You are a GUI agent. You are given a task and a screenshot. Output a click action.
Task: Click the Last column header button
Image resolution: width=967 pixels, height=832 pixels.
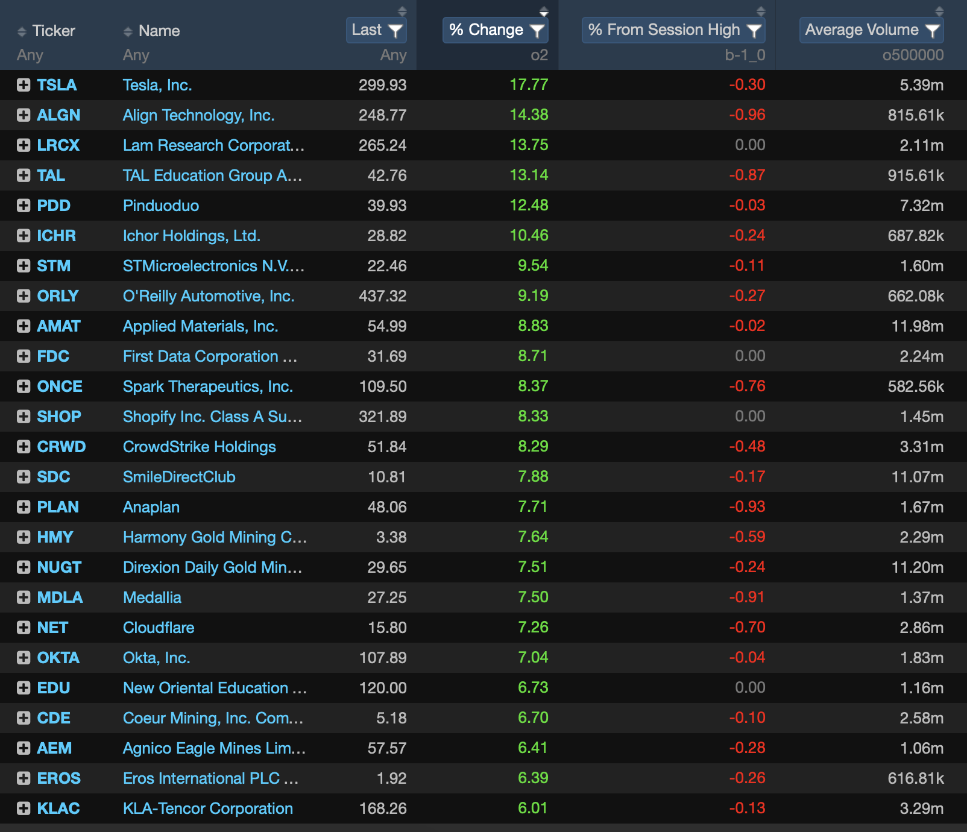coord(376,30)
